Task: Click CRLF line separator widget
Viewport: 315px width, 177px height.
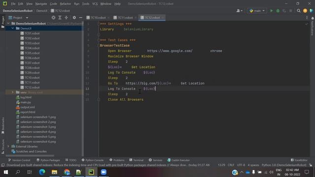Action: 231,165
